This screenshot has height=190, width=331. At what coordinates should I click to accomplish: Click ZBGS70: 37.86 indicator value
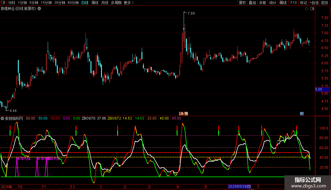click(x=94, y=118)
